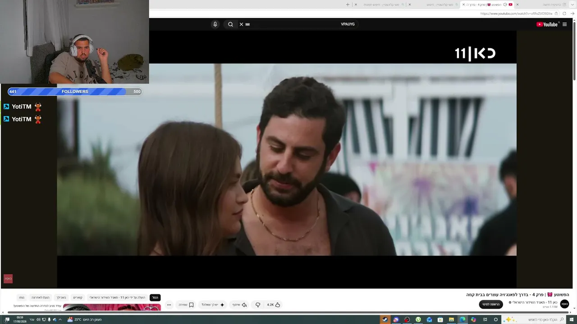The width and height of the screenshot is (577, 324).
Task: Clear the YouTube search text with X
Action: (241, 24)
